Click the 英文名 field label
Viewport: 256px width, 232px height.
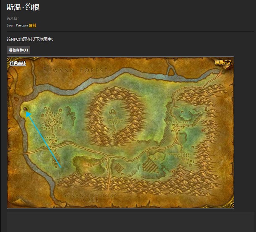click(12, 18)
